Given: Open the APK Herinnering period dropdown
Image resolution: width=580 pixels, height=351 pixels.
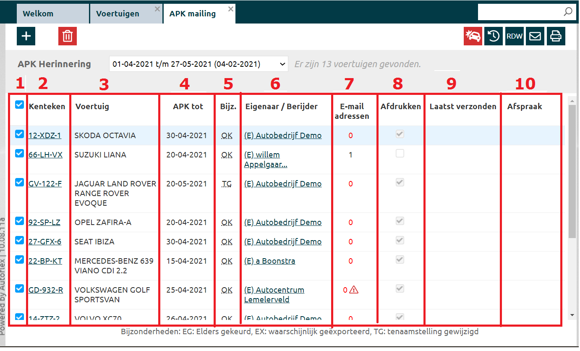Looking at the screenshot, I should click(199, 64).
